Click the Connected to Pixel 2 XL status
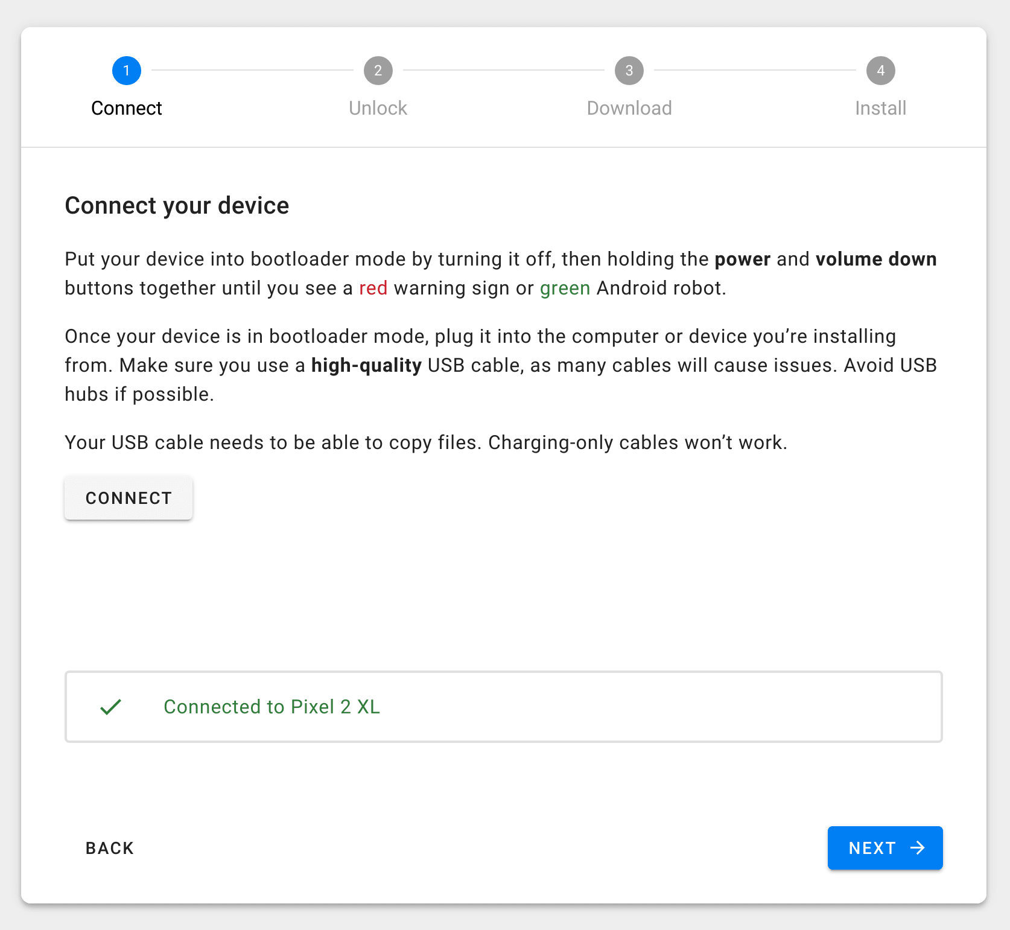 [272, 707]
